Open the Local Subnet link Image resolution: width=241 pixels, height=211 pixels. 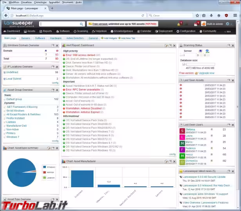[x=14, y=79]
